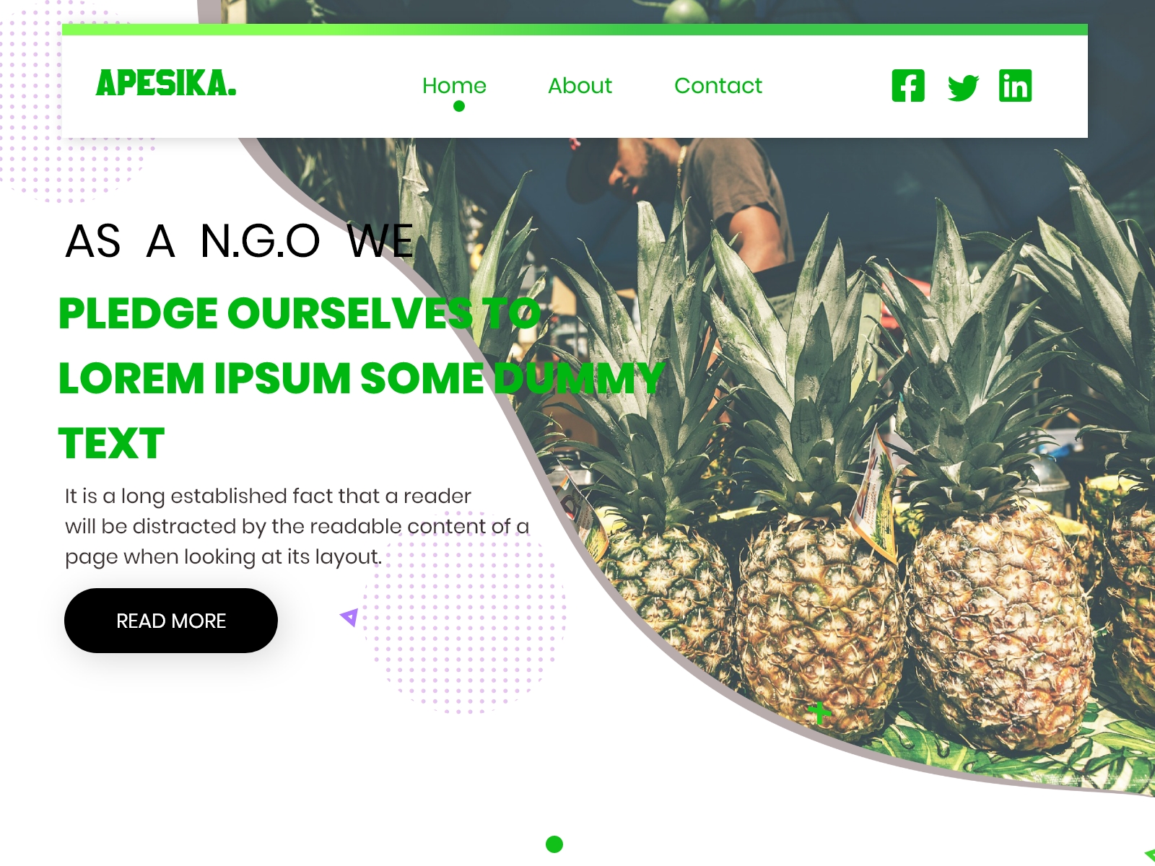This screenshot has width=1155, height=866.
Task: Click the small green triangle at the bottom right corner
Action: point(1150,856)
